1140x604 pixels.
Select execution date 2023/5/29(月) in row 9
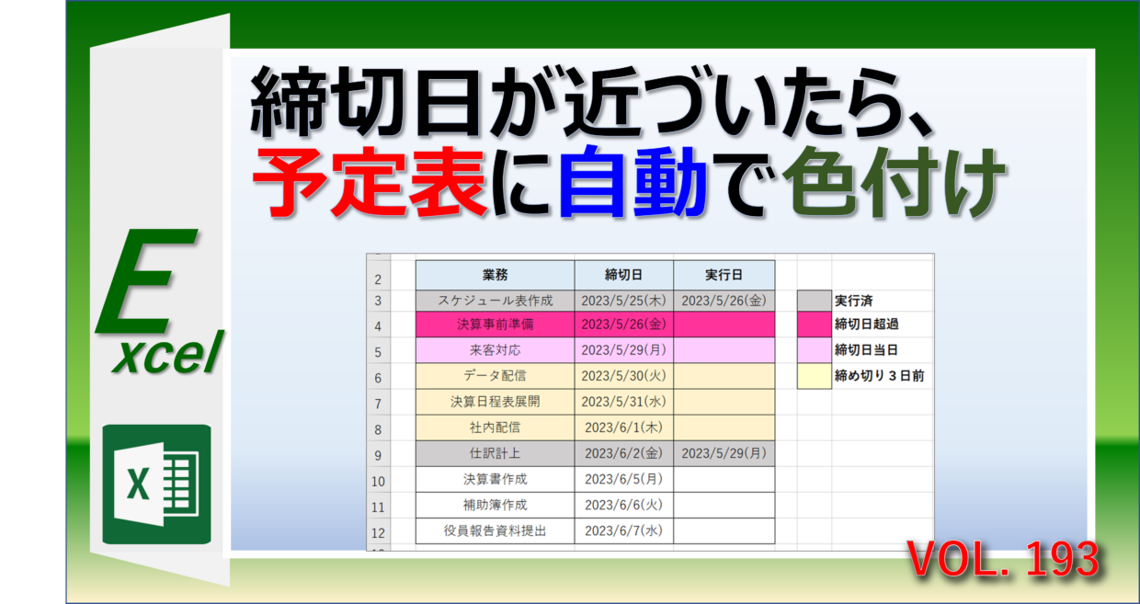pyautogui.click(x=724, y=453)
